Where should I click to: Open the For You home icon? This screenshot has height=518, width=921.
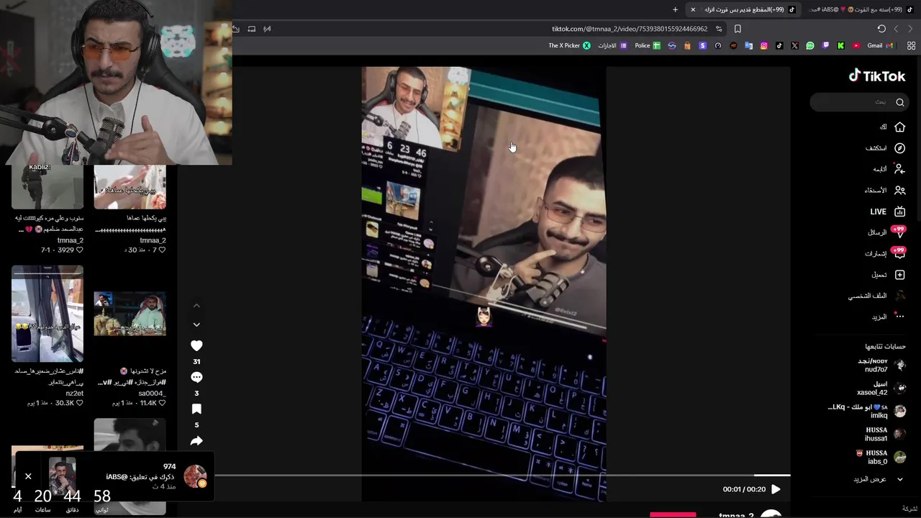(x=899, y=127)
